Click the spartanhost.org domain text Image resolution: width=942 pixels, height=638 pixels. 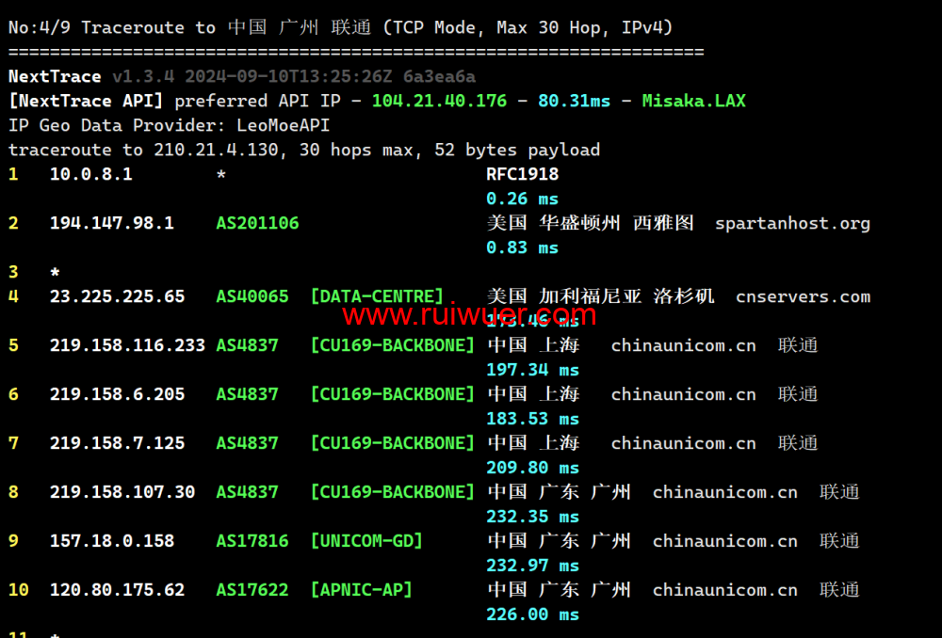pos(792,223)
